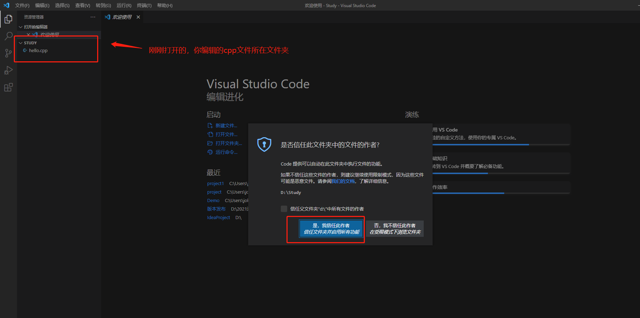Screen dimensions: 640x318
Task: Click the VS Code icon on 欢迎使用 tab
Action: (107, 17)
